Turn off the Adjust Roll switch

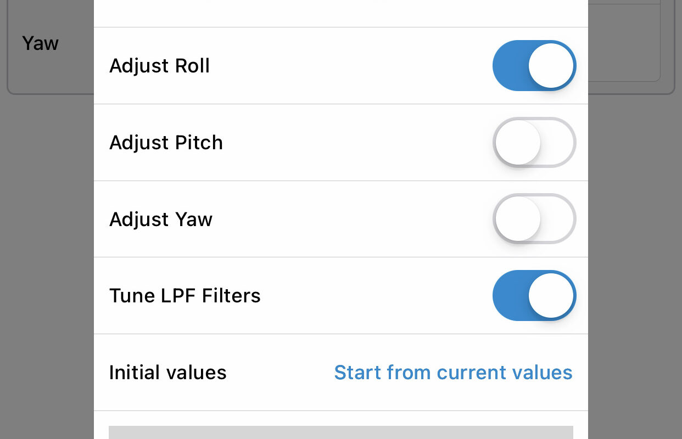point(534,66)
